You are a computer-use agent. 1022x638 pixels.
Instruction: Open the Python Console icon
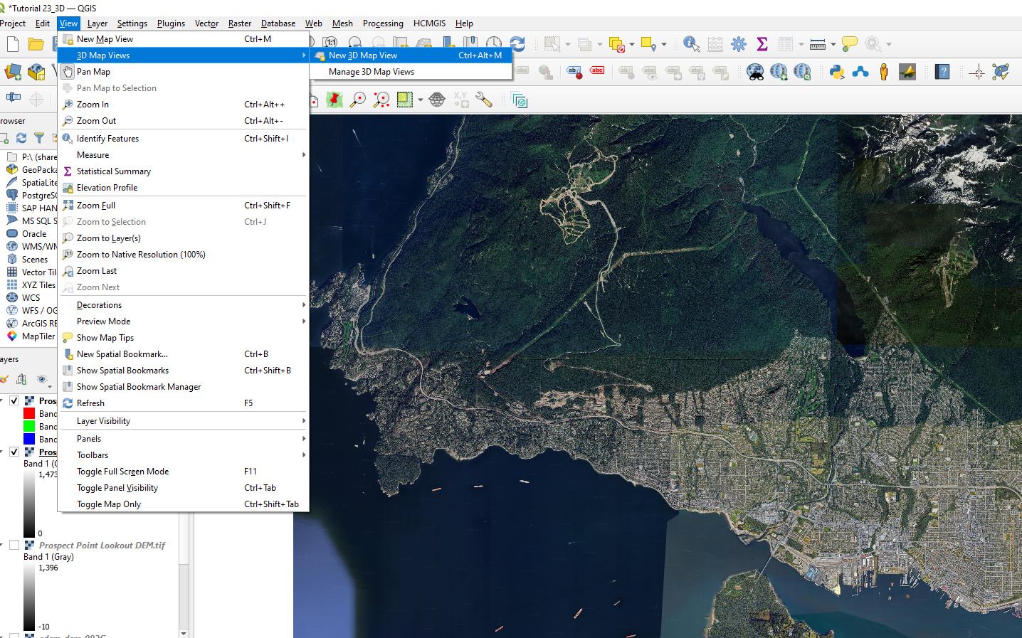coord(837,72)
